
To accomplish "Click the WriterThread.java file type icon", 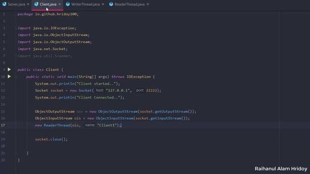I will pos(68,4).
